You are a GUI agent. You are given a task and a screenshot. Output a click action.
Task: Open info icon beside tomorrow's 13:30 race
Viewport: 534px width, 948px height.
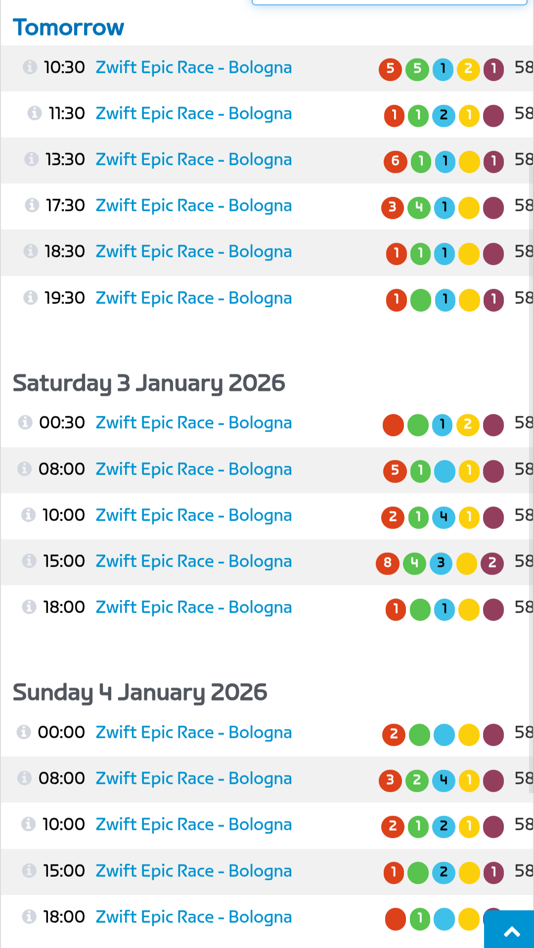tap(32, 159)
